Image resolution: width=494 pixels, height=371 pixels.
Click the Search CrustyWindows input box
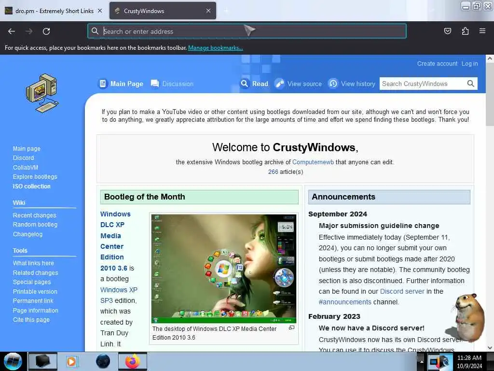423,84
